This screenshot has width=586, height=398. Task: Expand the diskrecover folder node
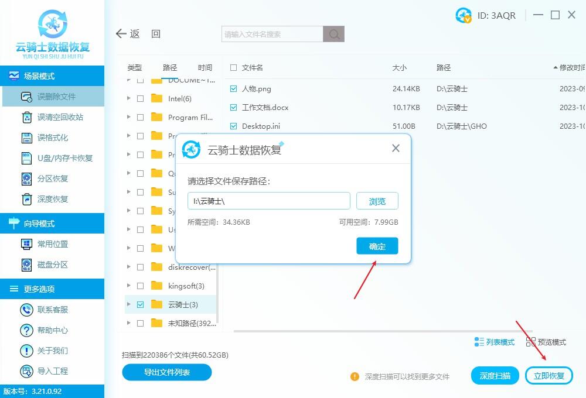[x=128, y=267]
